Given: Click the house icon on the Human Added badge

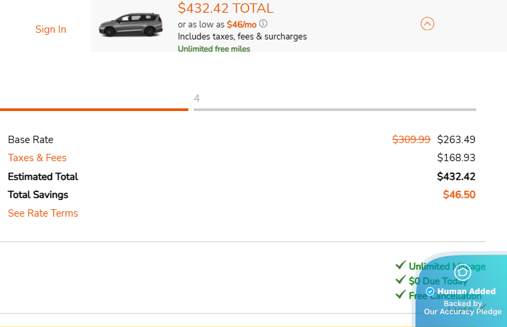Looking at the screenshot, I should (x=462, y=272).
